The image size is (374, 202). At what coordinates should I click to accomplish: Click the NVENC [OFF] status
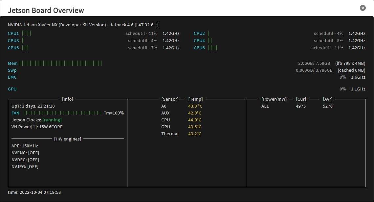pyautogui.click(x=33, y=153)
